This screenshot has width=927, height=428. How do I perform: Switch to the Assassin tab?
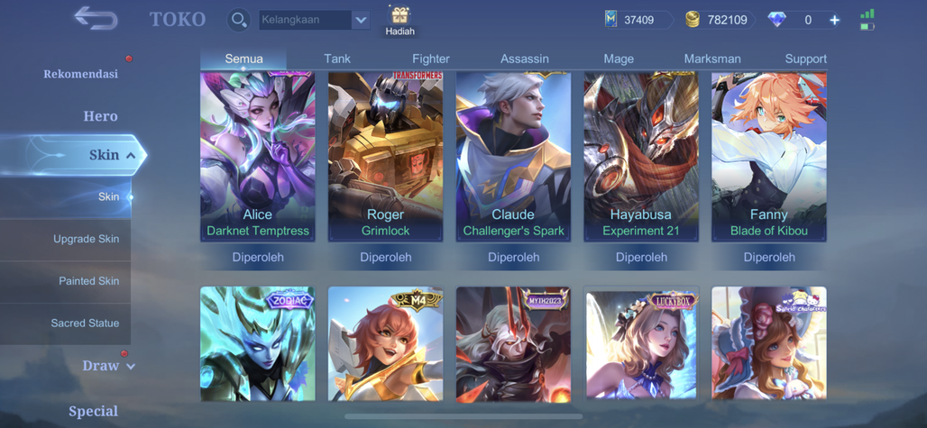[x=525, y=59]
